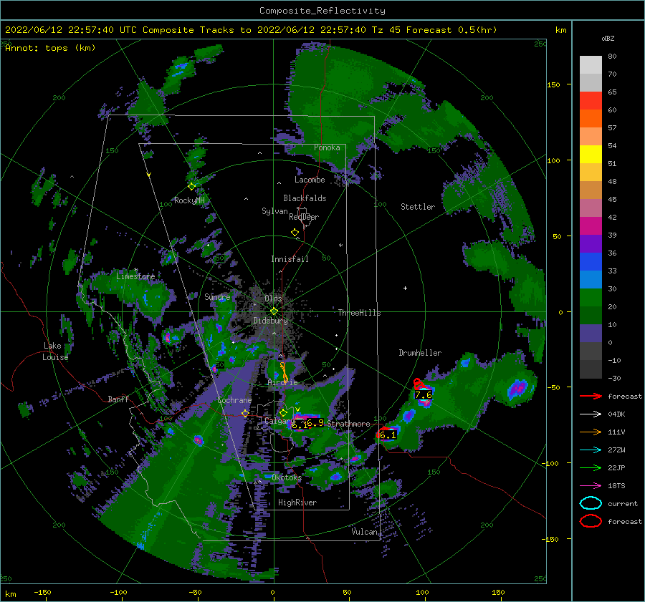Click the Ponoka city label
The height and width of the screenshot is (602, 645).
(327, 147)
